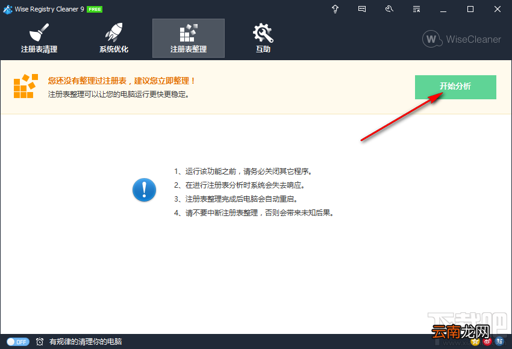The width and height of the screenshot is (512, 349).
Task: Click the FREE version badge
Action: tap(95, 10)
